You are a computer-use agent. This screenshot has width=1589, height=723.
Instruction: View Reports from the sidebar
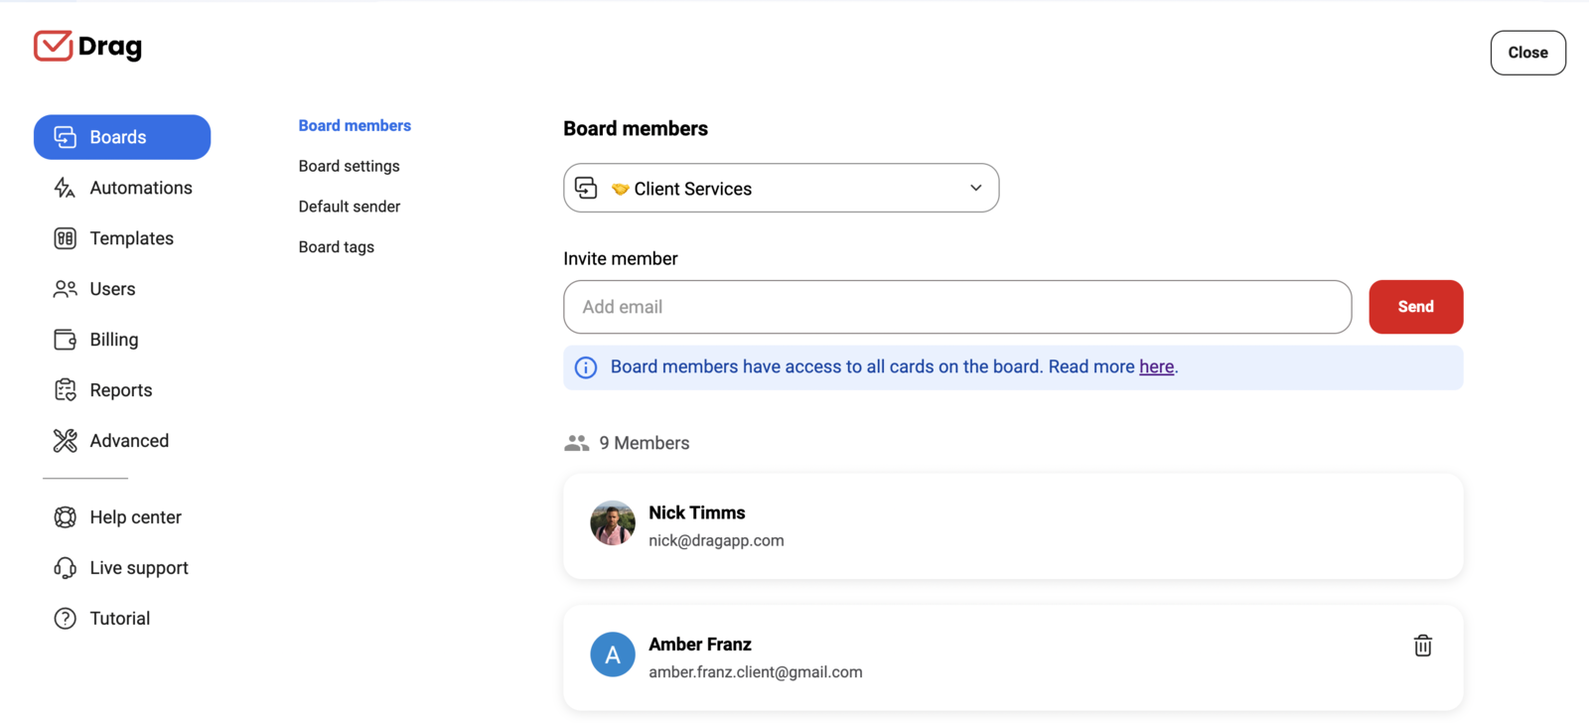point(122,390)
